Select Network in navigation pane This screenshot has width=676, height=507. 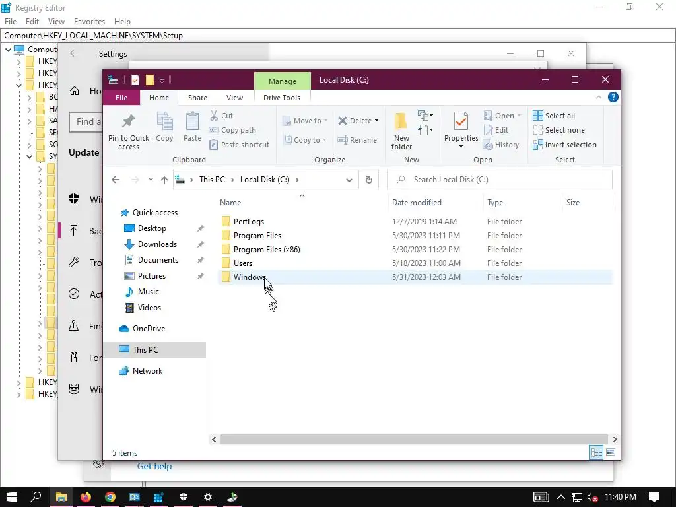[x=141, y=371]
